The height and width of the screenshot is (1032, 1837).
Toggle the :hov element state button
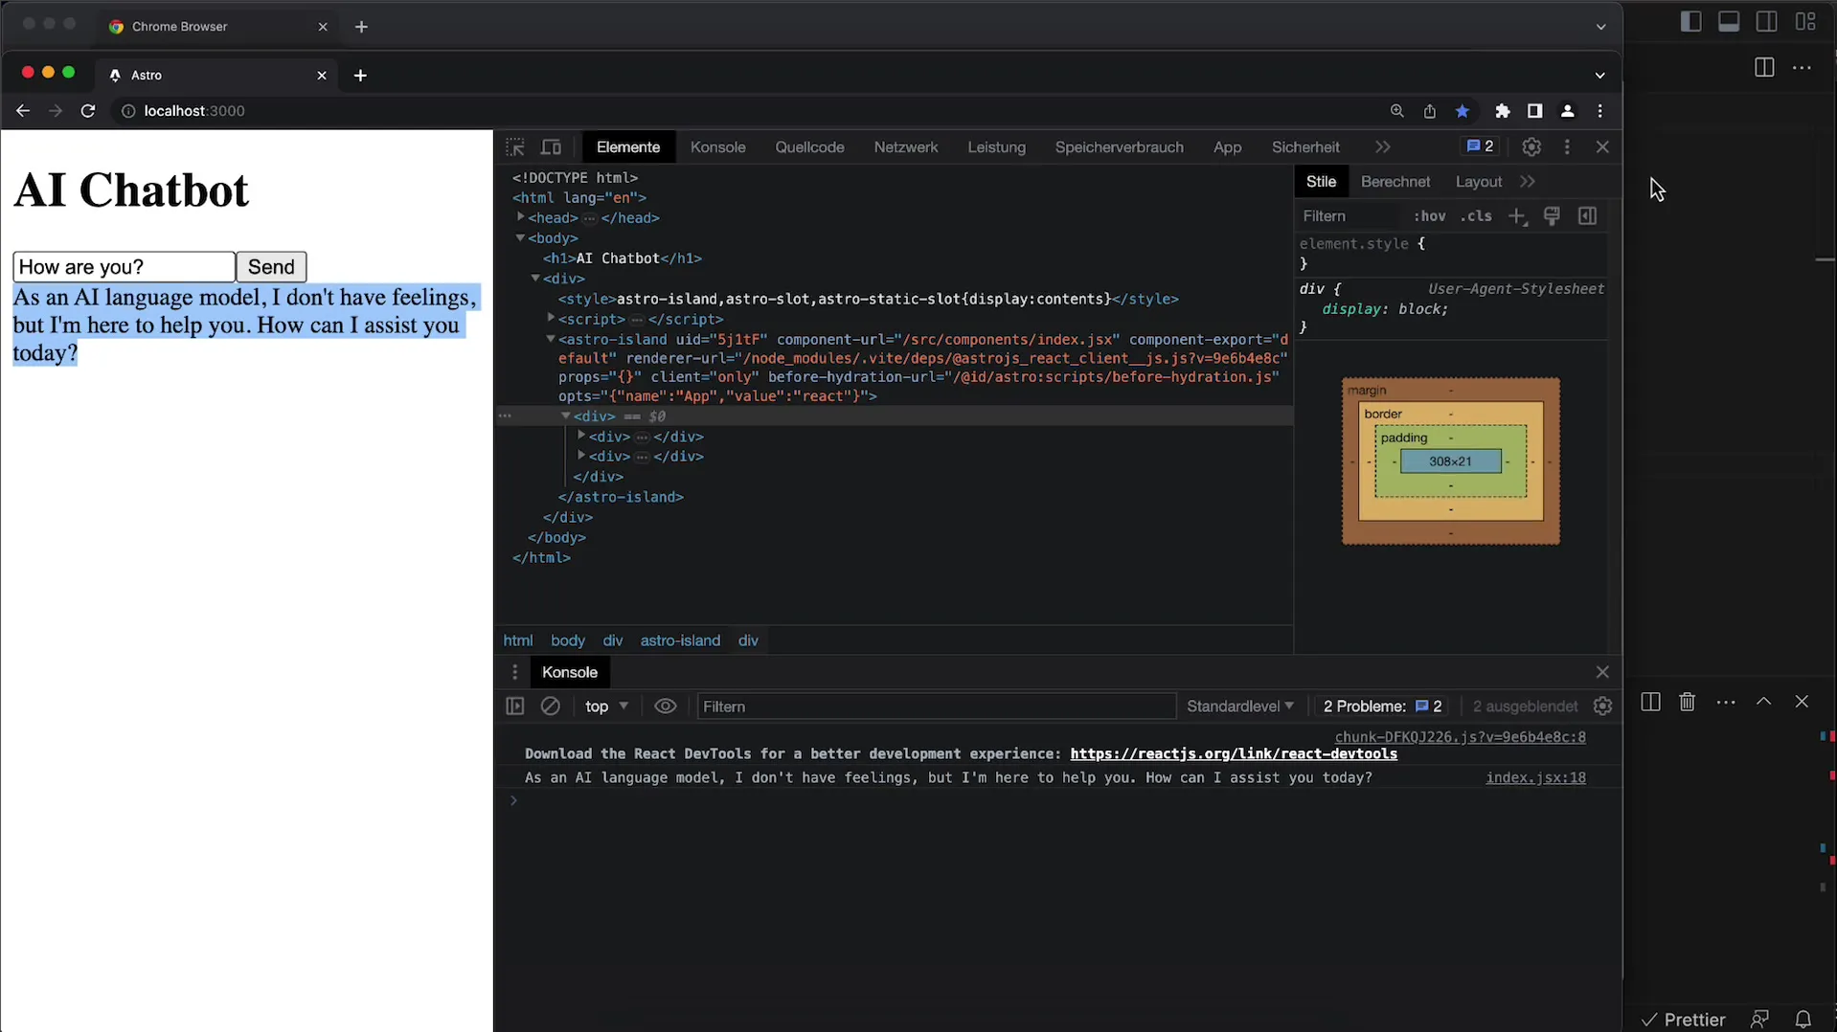point(1430,216)
